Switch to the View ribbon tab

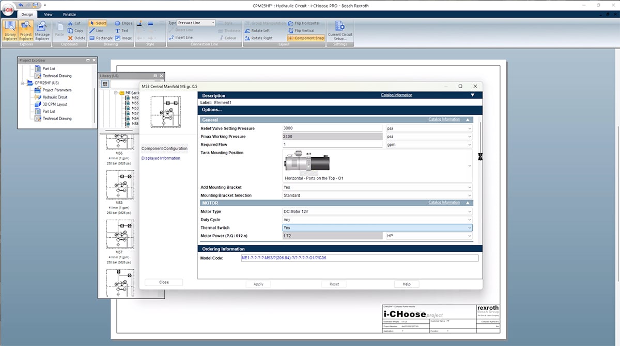[48, 14]
